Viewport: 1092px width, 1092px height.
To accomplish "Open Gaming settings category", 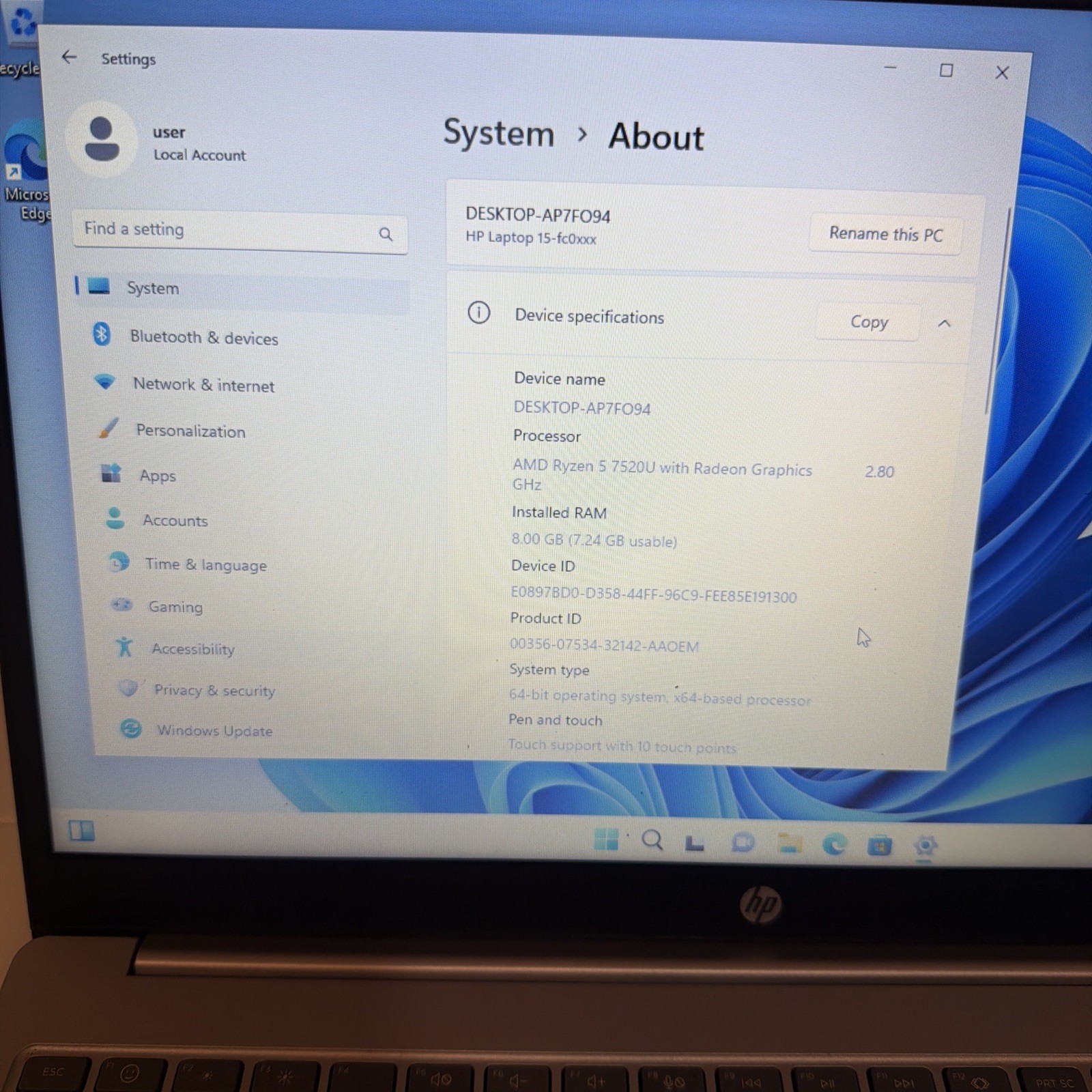I will 175,607.
